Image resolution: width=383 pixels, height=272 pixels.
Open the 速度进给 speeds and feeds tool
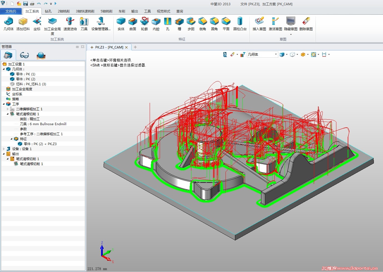point(70,24)
